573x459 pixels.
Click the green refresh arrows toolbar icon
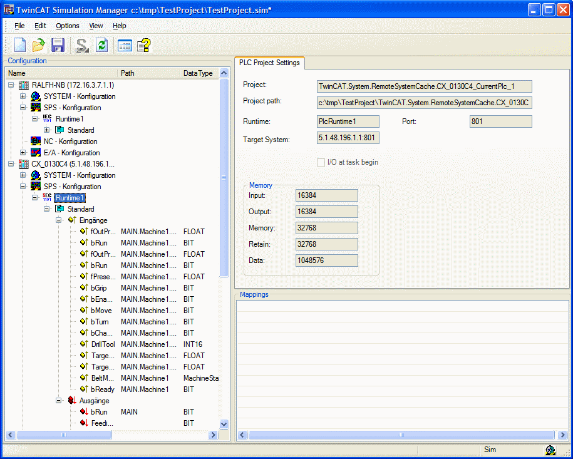101,45
